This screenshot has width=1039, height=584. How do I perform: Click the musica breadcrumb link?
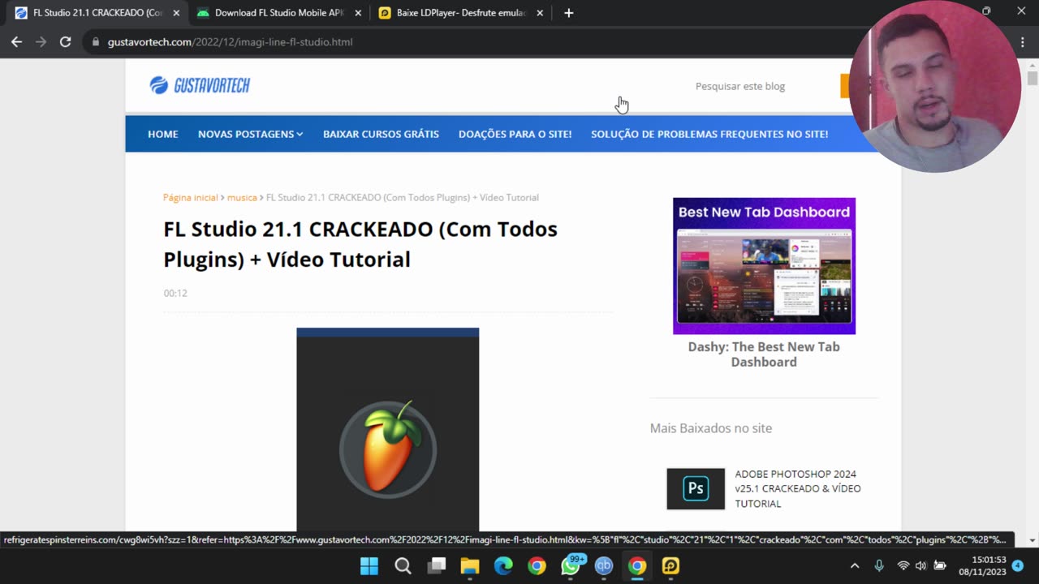point(242,197)
